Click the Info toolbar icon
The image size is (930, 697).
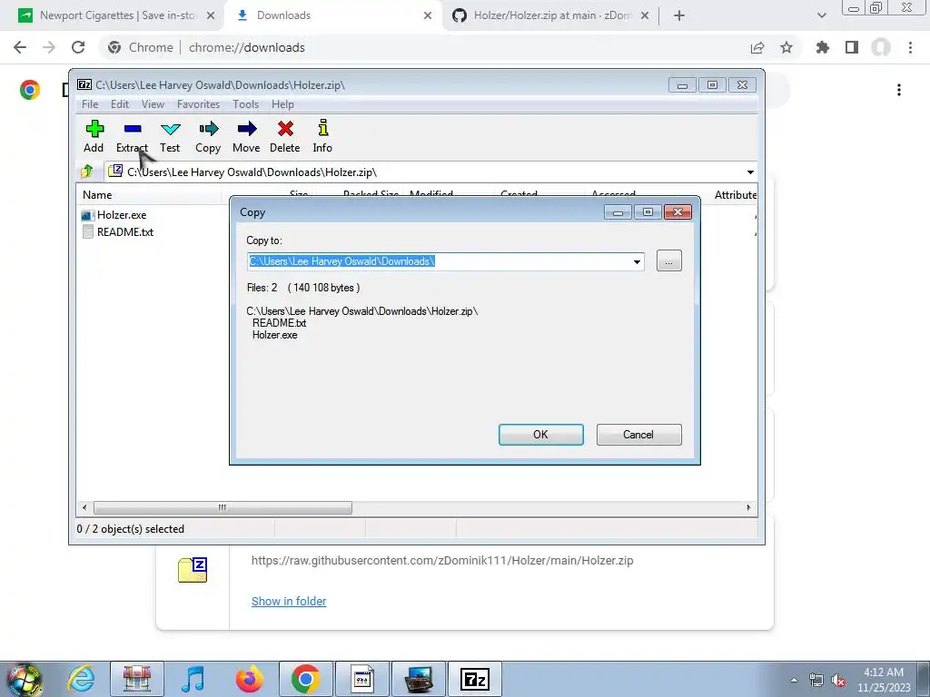pos(322,128)
